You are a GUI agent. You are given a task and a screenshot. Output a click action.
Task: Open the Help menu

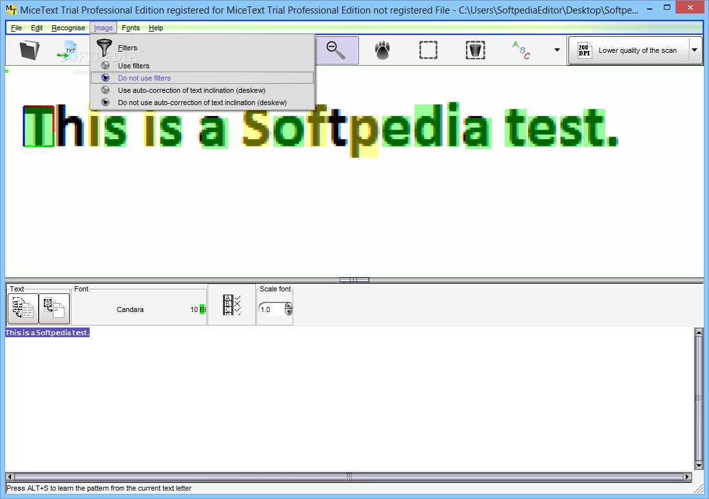pyautogui.click(x=156, y=28)
